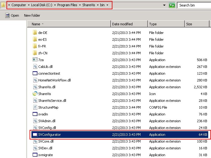
Task: Expand arrow after Computer breadcrumb
Action: click(x=29, y=5)
